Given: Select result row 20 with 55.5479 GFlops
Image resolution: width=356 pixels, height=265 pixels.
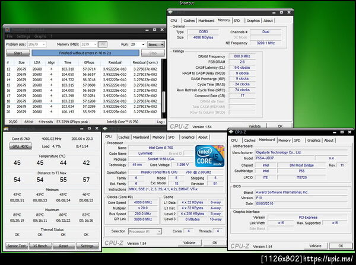Looking at the screenshot, I should 83,112.
